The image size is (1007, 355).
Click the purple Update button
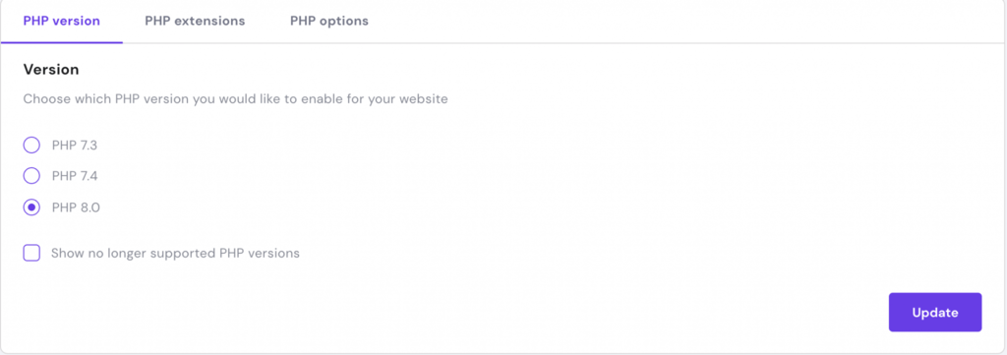935,313
